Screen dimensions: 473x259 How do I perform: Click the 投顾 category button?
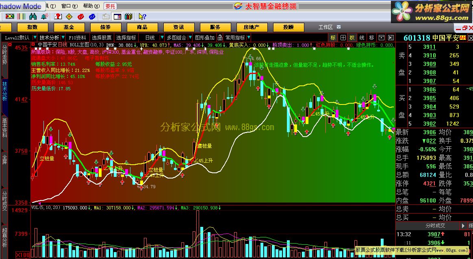(289, 27)
